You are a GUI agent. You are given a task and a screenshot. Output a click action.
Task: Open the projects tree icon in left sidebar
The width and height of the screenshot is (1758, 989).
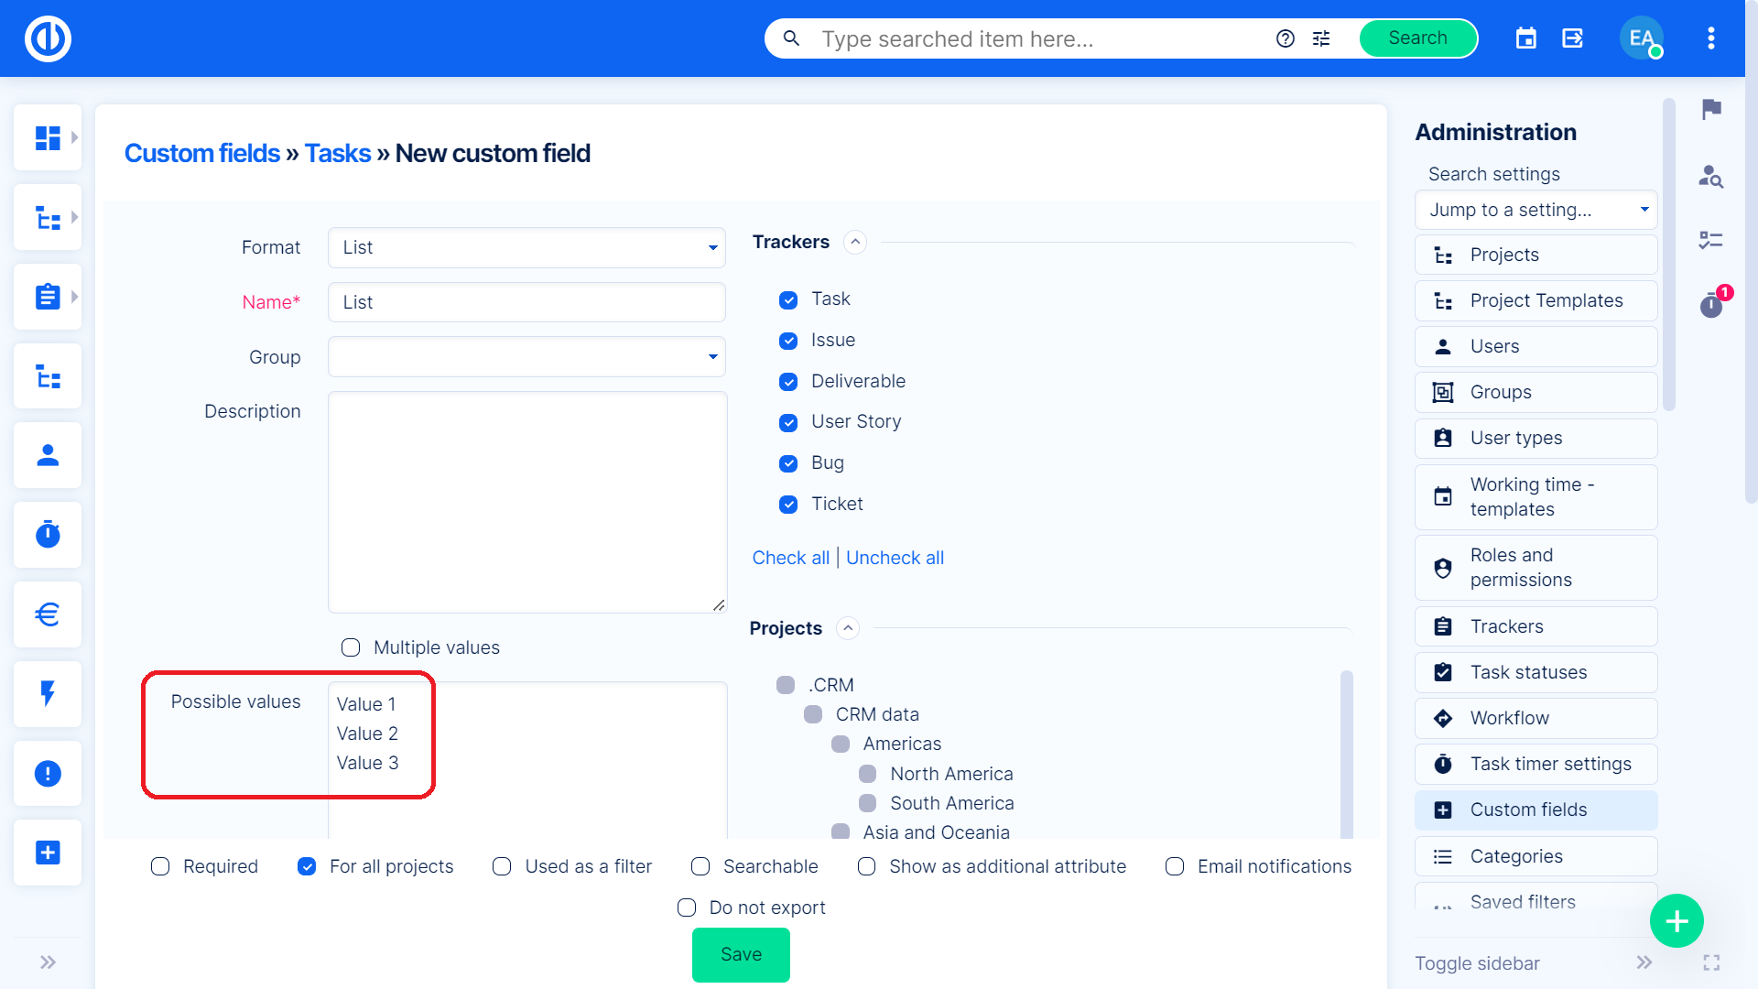click(x=48, y=218)
